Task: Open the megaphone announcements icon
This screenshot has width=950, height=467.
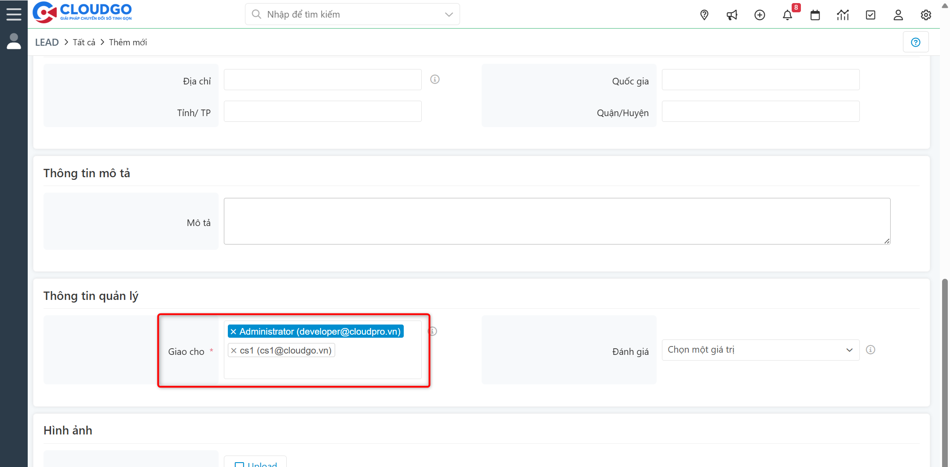Action: pos(732,15)
